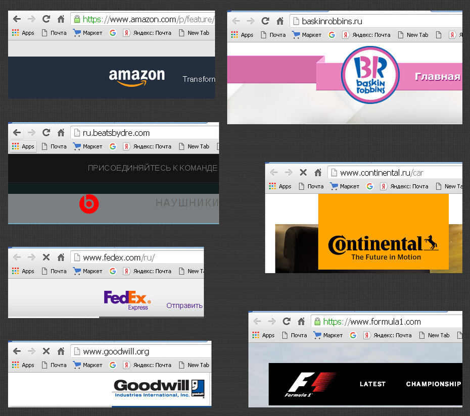Viewport: 470px width, 416px height.
Task: Click the FedEx Express logo
Action: click(x=127, y=300)
